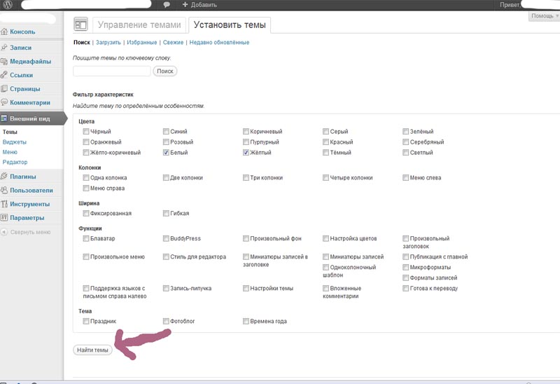Click the theme keyword search field

tap(112, 71)
